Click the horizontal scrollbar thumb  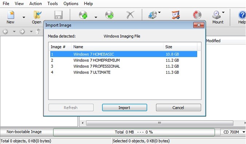[160, 123]
